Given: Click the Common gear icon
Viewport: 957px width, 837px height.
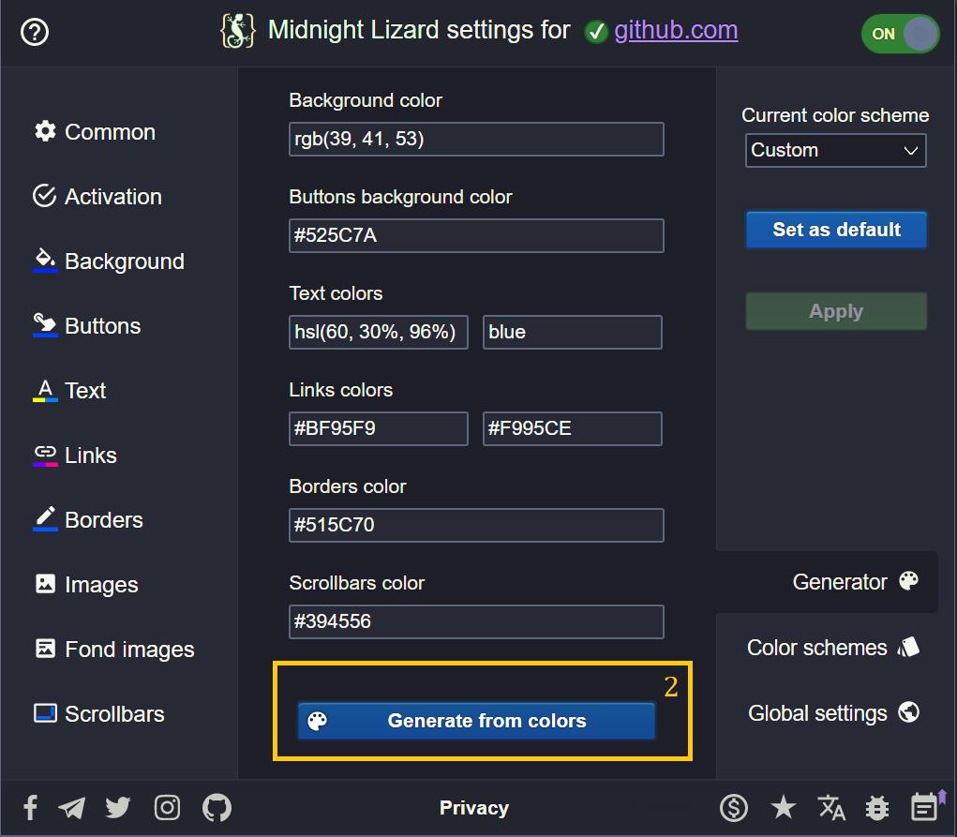Looking at the screenshot, I should [45, 131].
